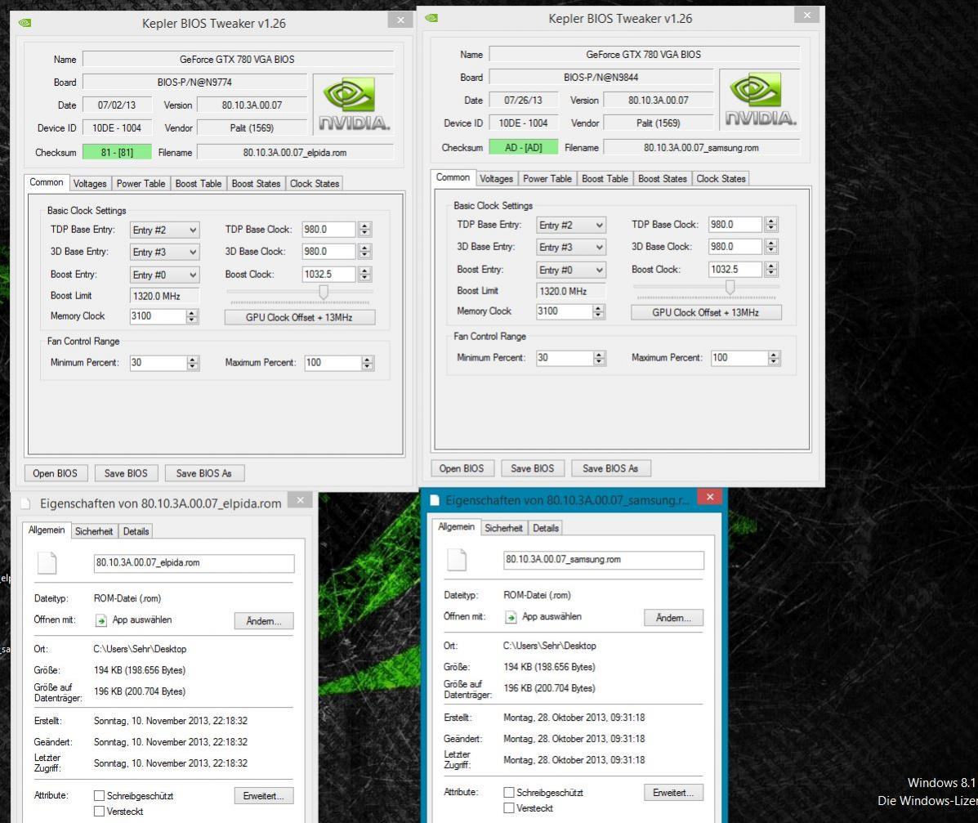Image resolution: width=978 pixels, height=823 pixels.
Task: Click Memory Clock stepper in left tweaker
Action: [192, 316]
